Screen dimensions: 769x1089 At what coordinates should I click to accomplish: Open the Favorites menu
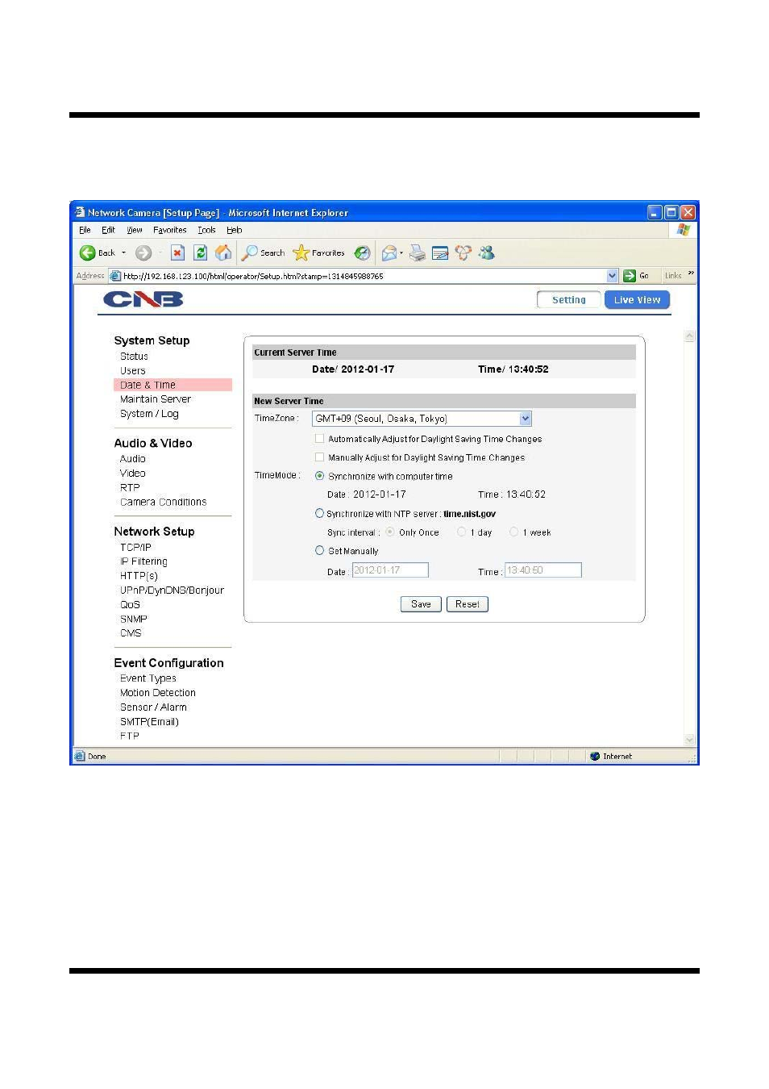[170, 230]
